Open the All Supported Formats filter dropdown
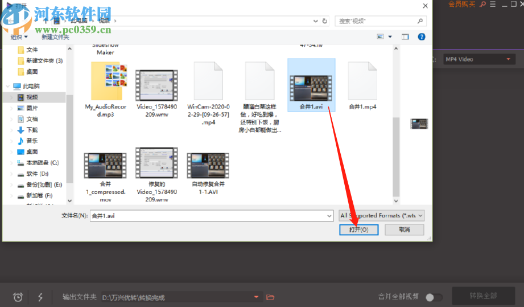 click(381, 216)
